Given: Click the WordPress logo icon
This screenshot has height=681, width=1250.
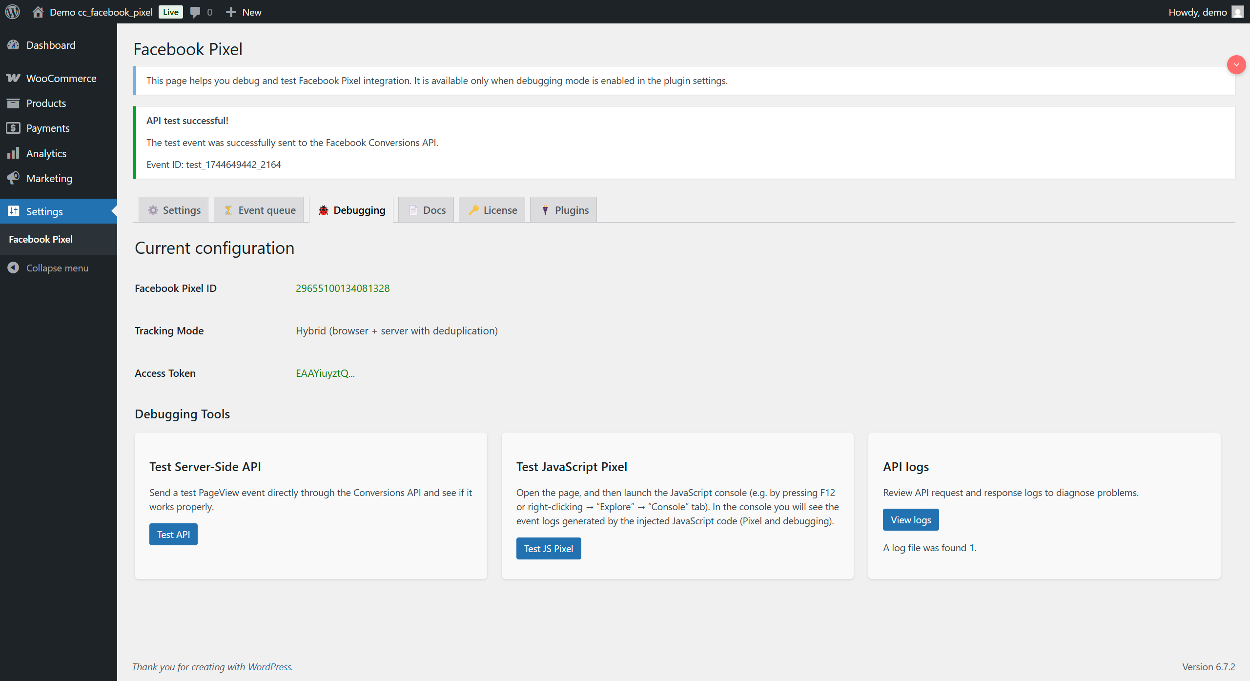Looking at the screenshot, I should 13,12.
